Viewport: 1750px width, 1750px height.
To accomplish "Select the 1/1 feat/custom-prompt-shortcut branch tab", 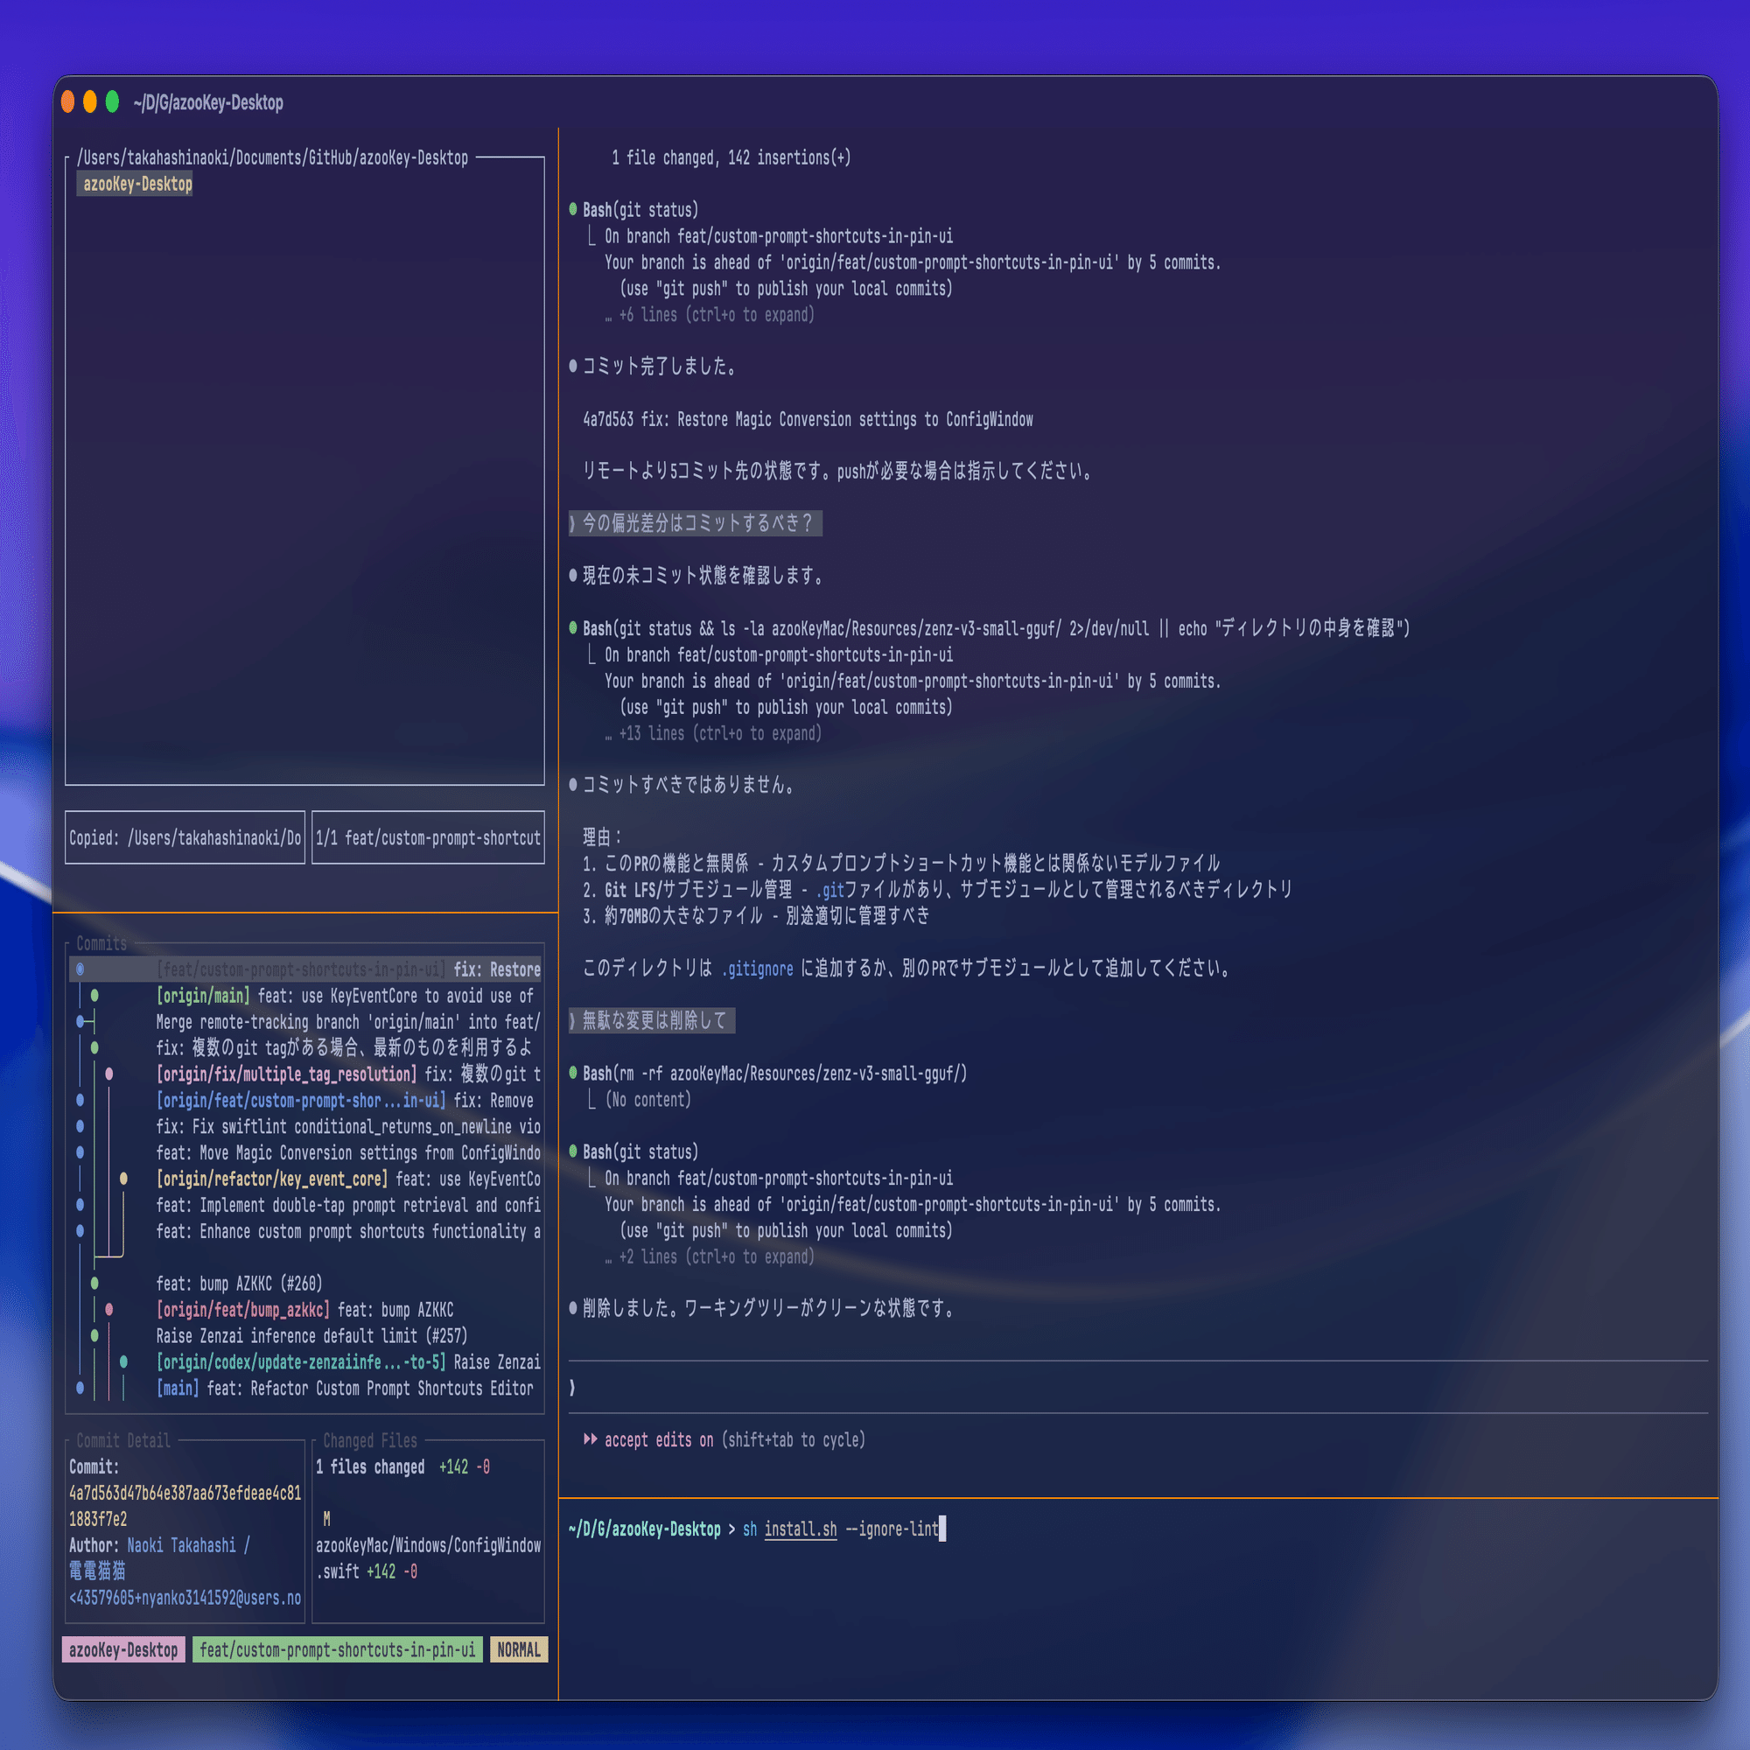I will point(428,838).
